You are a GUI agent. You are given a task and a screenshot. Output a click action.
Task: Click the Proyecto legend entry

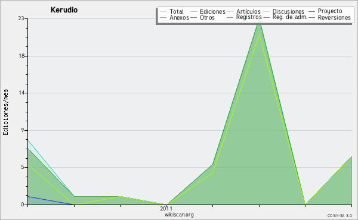[x=330, y=11]
